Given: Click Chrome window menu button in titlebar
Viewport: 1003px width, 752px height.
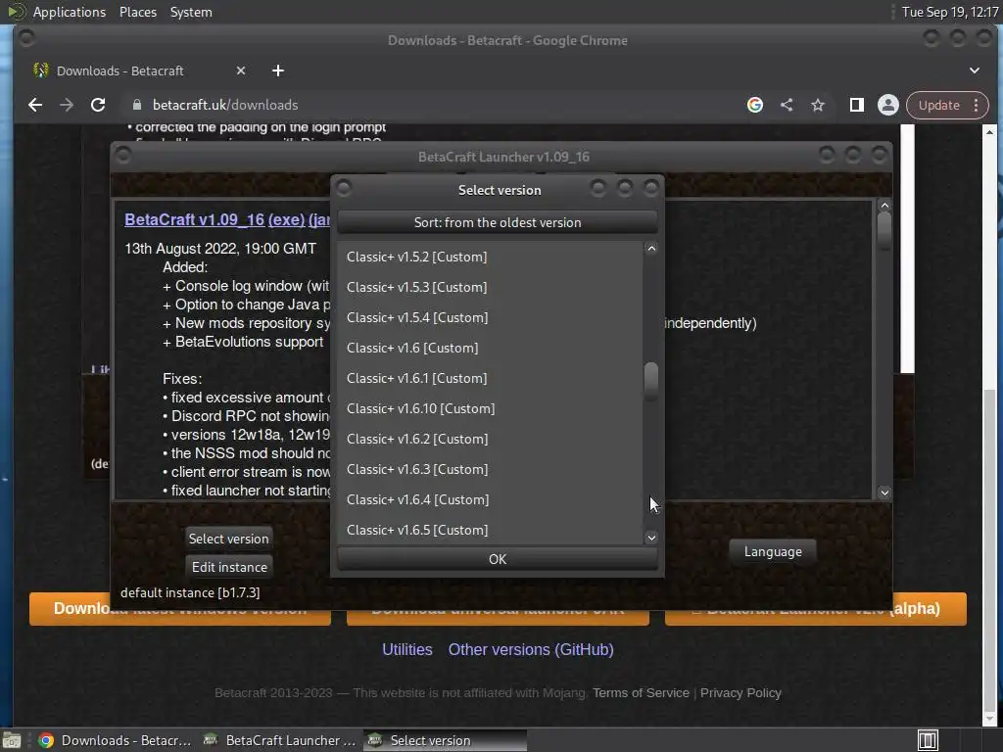Looking at the screenshot, I should [x=26, y=38].
